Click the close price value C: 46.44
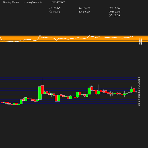The height and width of the screenshot is (148, 148). tap(55, 12)
